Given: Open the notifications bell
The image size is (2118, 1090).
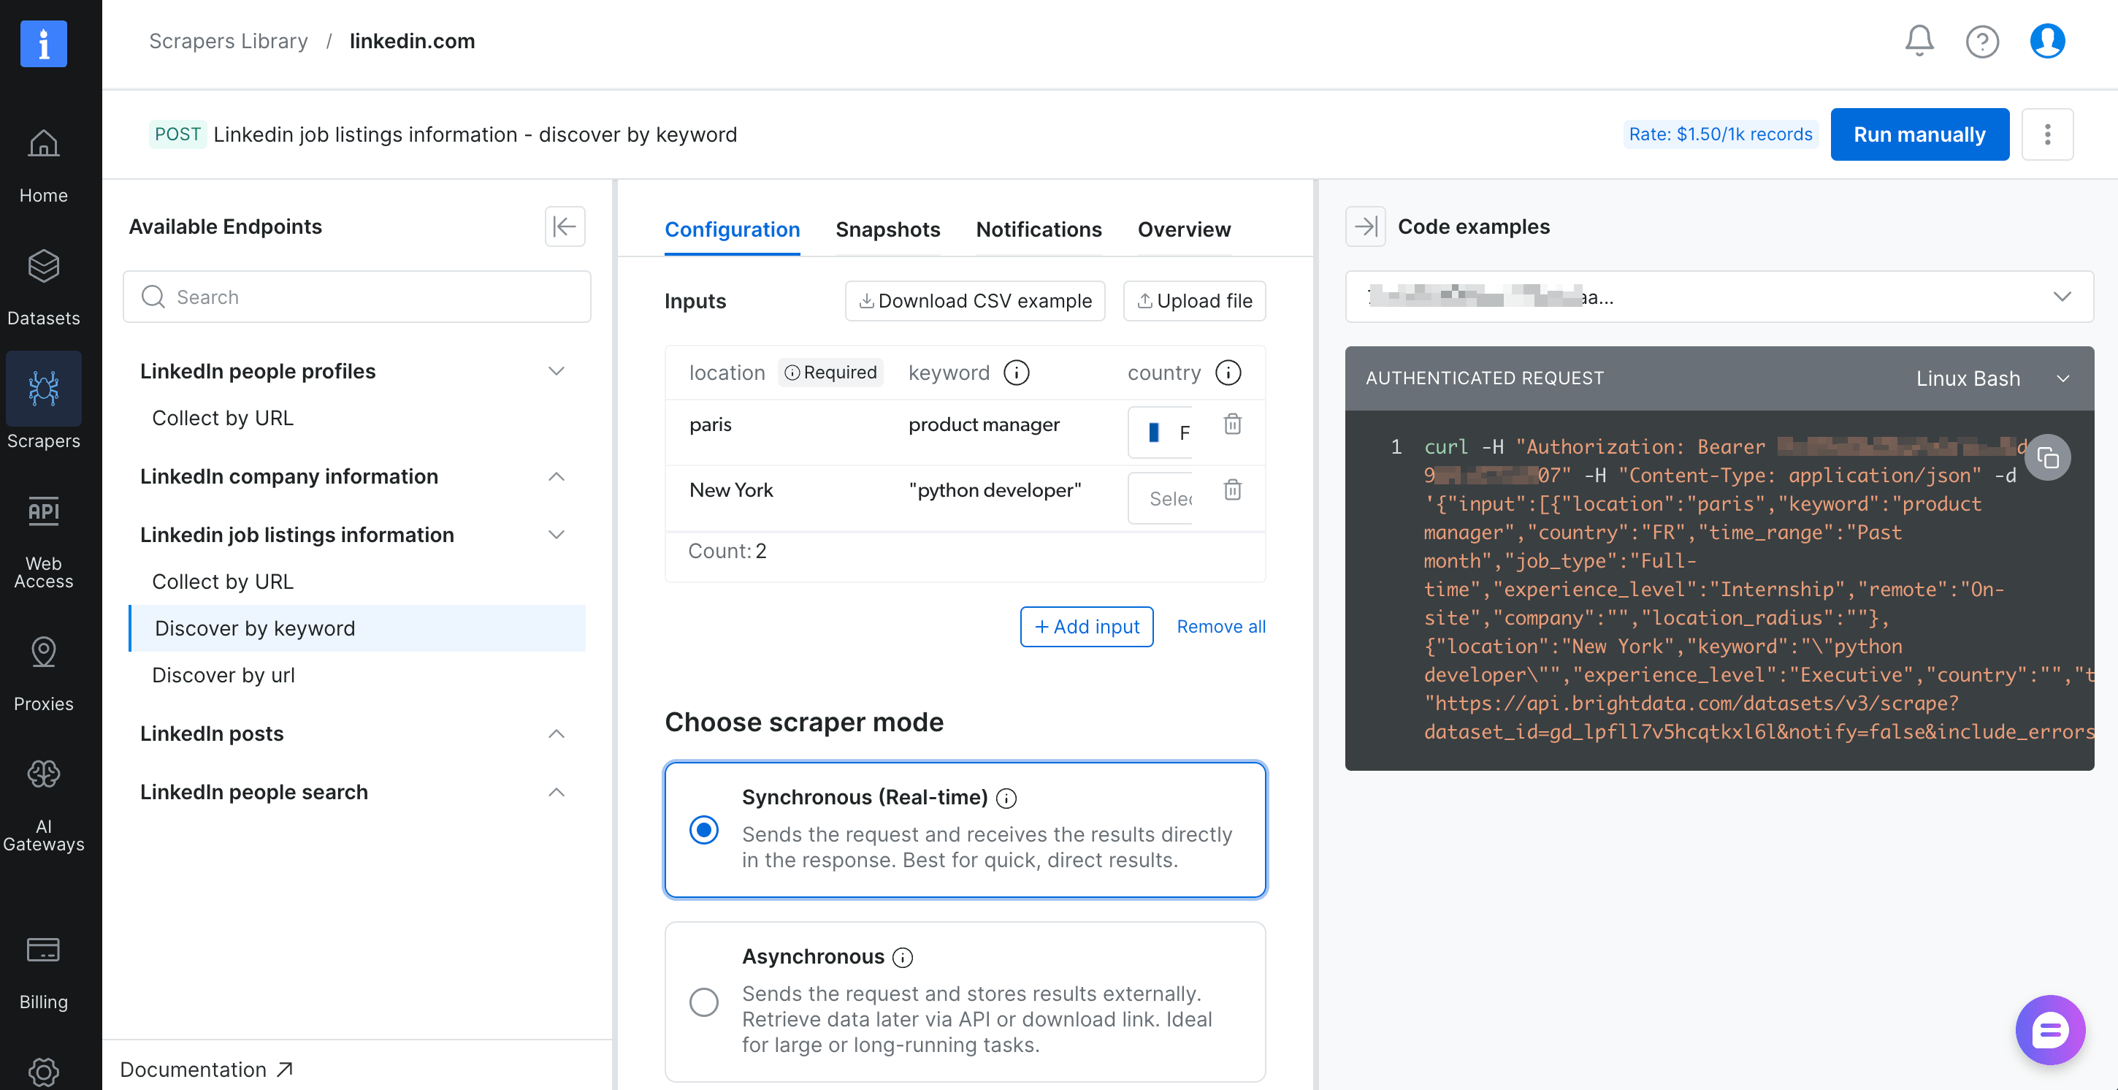Looking at the screenshot, I should point(1919,41).
